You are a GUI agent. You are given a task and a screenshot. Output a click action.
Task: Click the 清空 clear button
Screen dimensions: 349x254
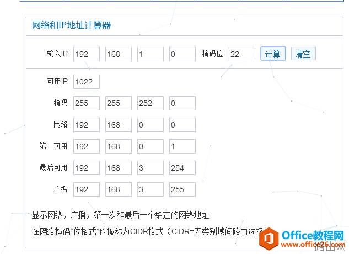point(303,54)
